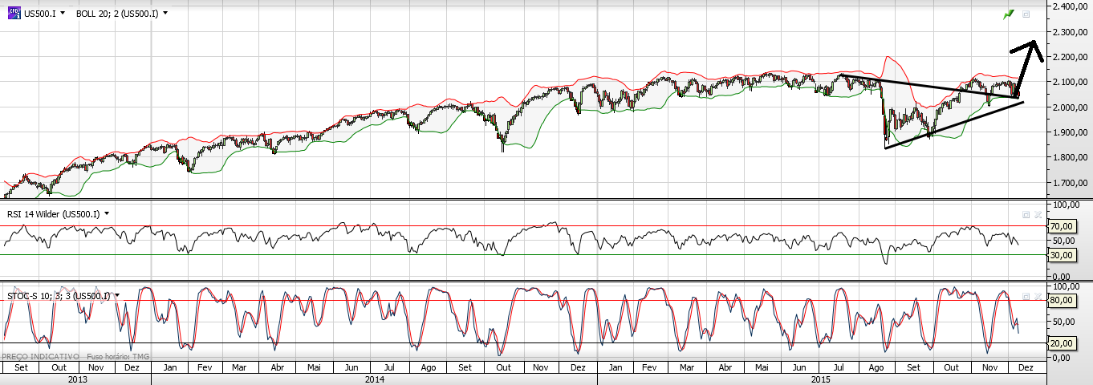The height and width of the screenshot is (385, 1093).
Task: Click the RSI 70,00 level label
Action: [x=1061, y=226]
